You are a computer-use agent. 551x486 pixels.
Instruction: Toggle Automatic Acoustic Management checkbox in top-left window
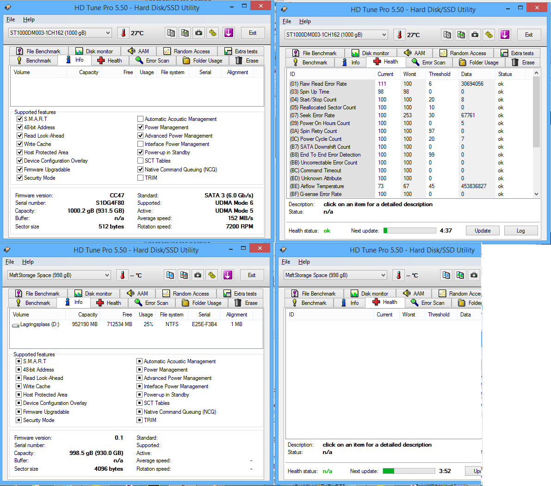click(x=141, y=119)
